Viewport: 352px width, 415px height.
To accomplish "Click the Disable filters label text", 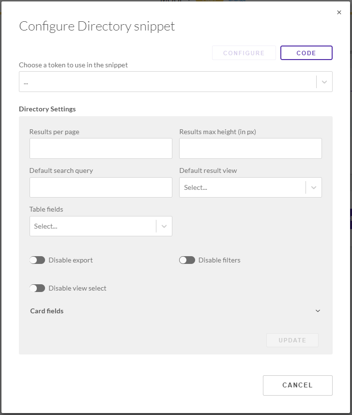I will click(x=219, y=260).
